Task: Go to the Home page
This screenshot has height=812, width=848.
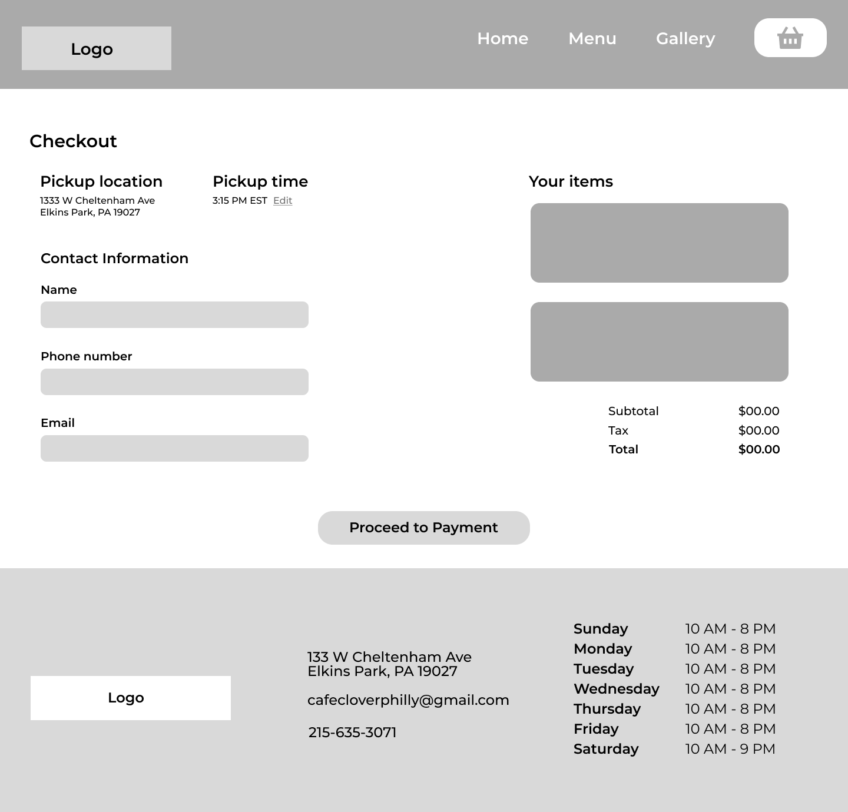Action: (502, 38)
